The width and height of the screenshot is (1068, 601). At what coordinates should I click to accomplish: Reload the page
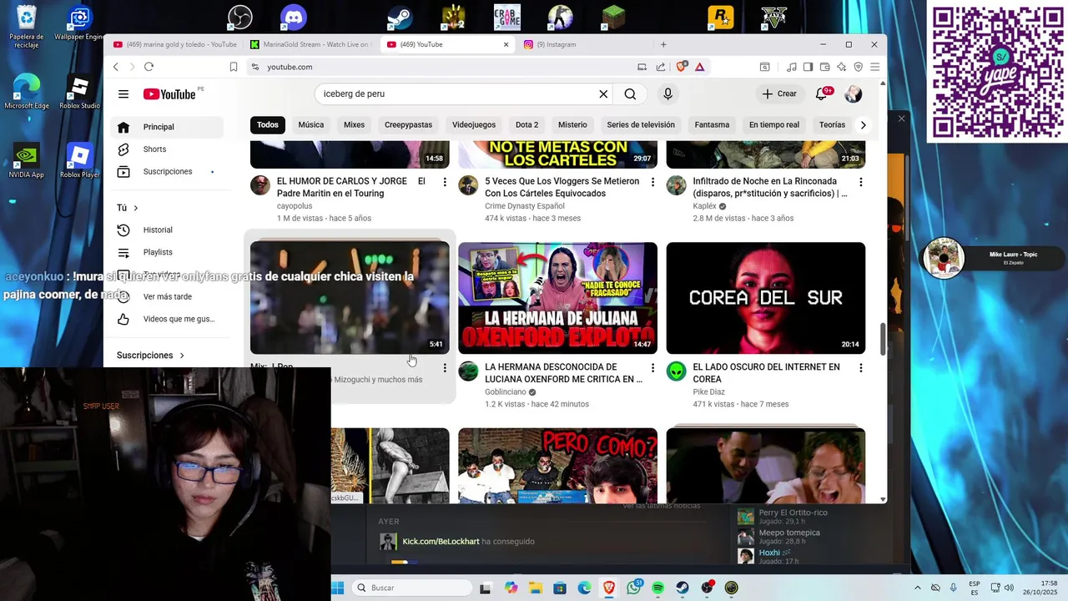(149, 67)
